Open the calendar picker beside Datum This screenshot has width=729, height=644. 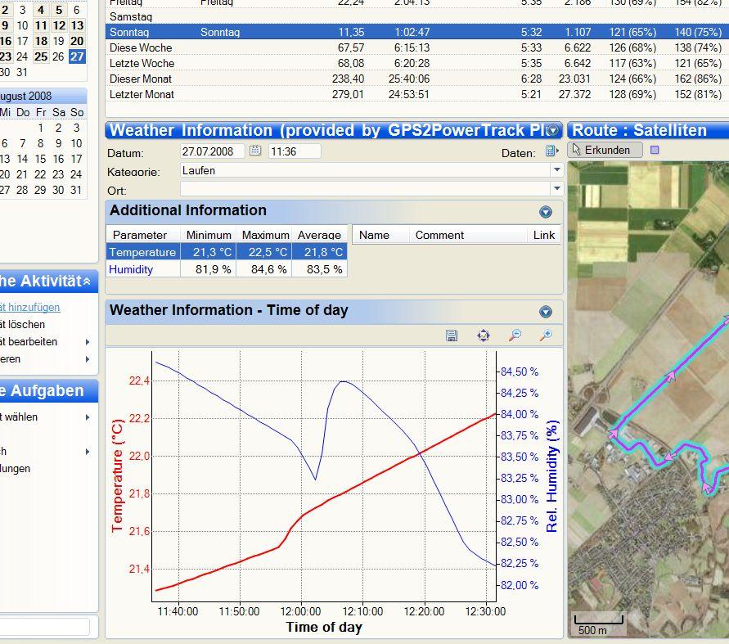click(x=255, y=151)
